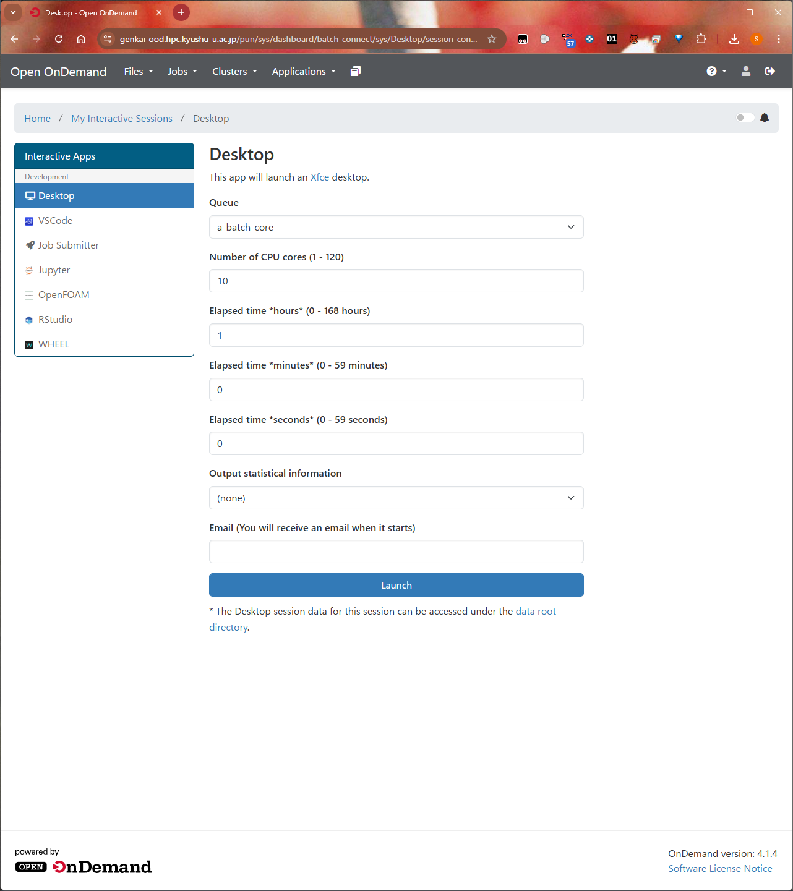Image resolution: width=793 pixels, height=891 pixels.
Task: Click the Open OnDemand brand title
Action: 59,72
